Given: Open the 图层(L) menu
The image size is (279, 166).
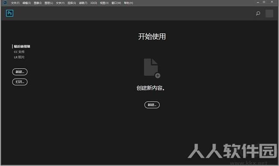Looking at the screenshot, I should point(49,3).
